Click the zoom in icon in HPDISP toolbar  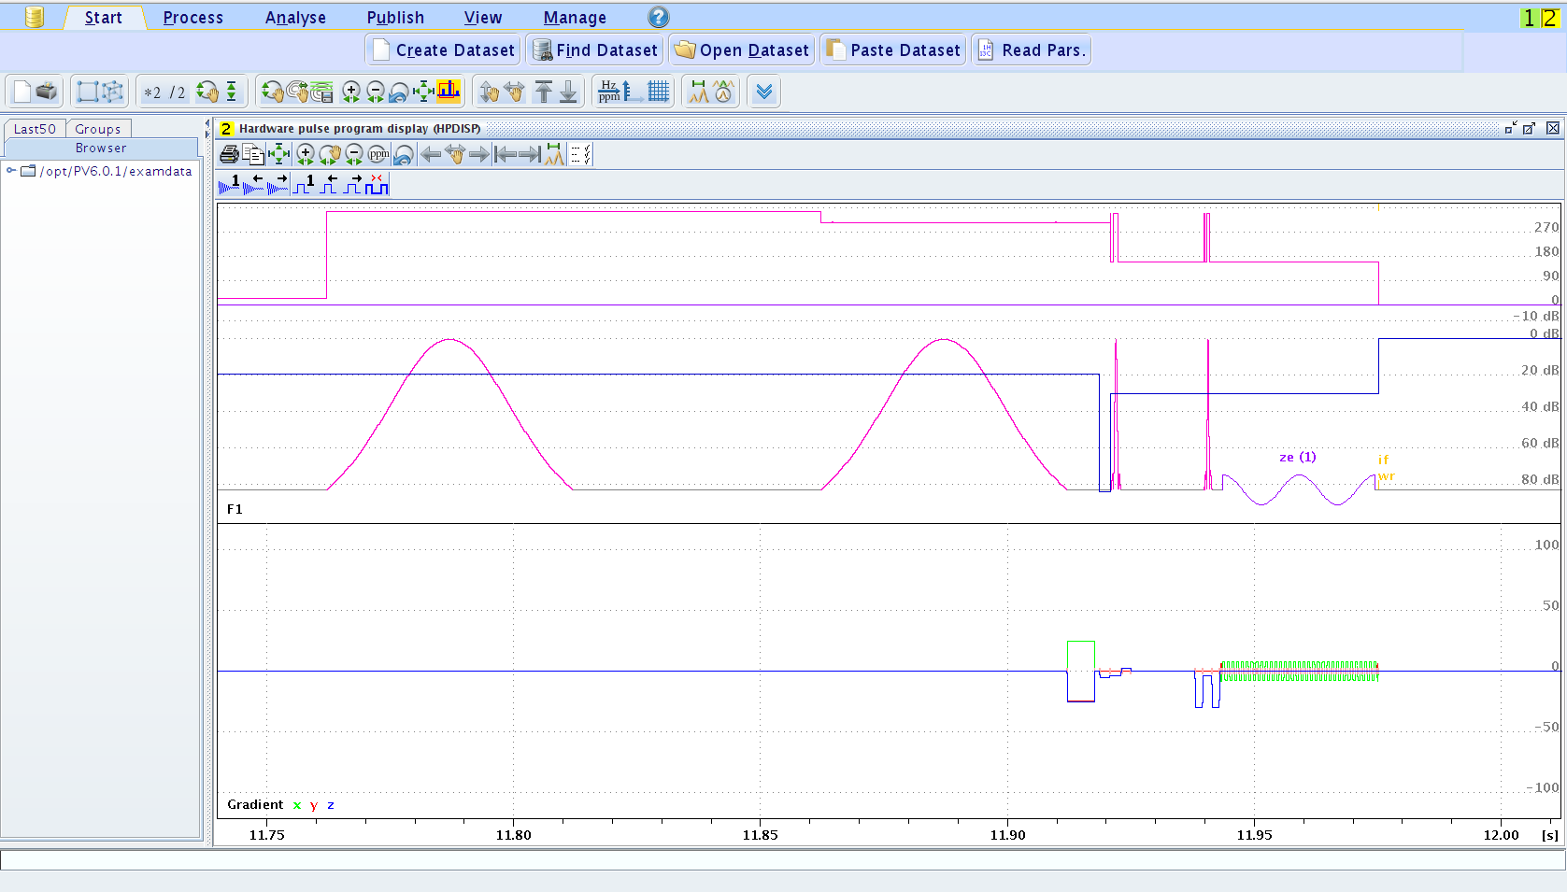pyautogui.click(x=305, y=155)
